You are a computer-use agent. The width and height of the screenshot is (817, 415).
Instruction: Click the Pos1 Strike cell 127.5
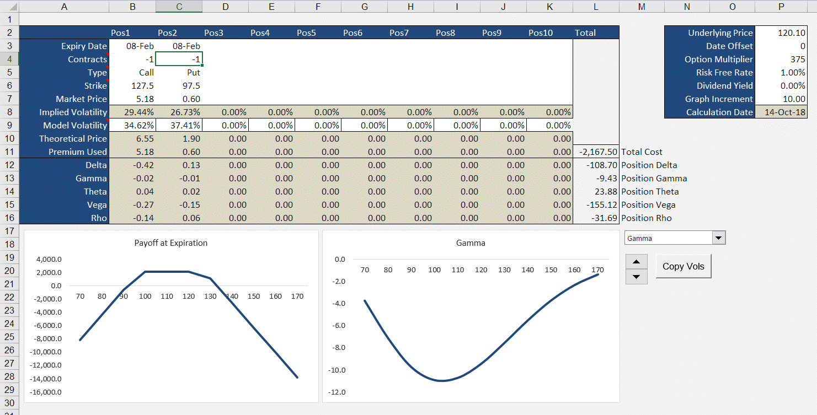pyautogui.click(x=132, y=86)
